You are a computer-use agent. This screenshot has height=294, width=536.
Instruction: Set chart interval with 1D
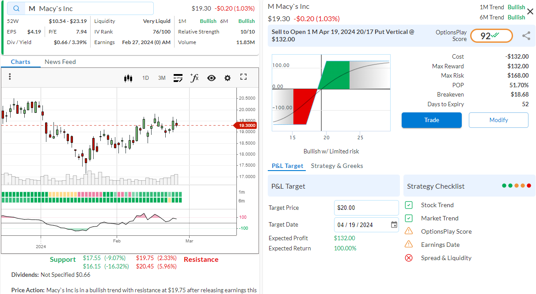click(145, 78)
